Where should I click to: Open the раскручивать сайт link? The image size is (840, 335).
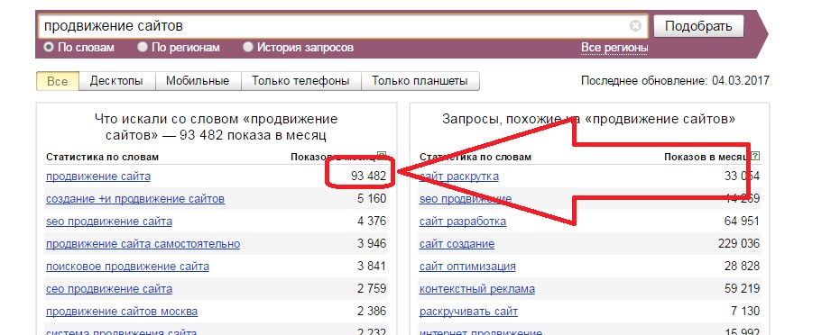tap(468, 312)
